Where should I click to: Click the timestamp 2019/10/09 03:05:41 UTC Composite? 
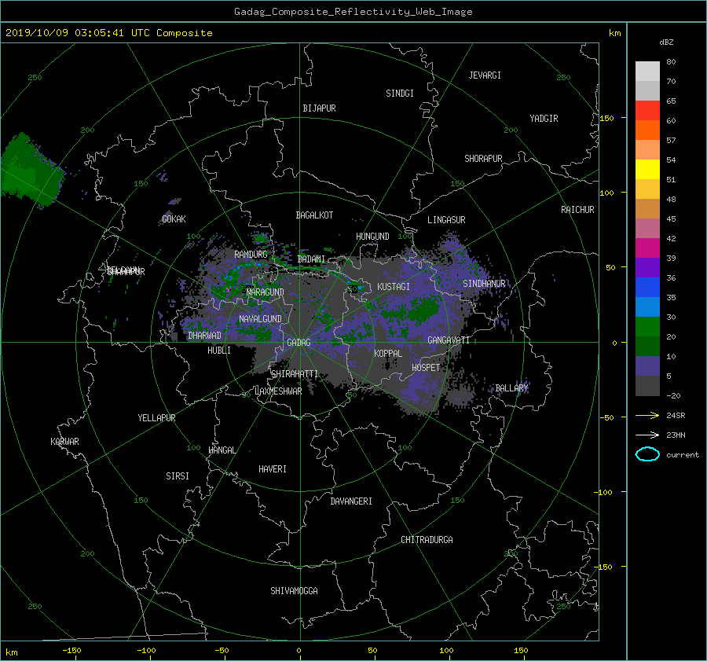(108, 33)
